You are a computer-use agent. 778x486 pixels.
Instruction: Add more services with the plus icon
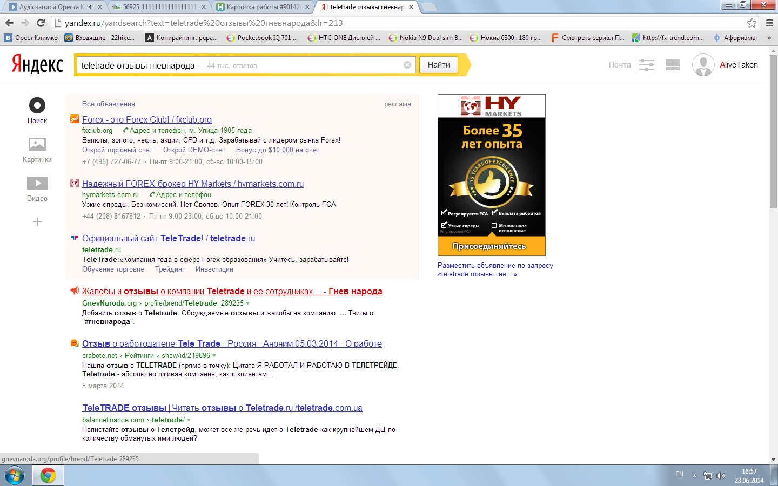[x=37, y=222]
